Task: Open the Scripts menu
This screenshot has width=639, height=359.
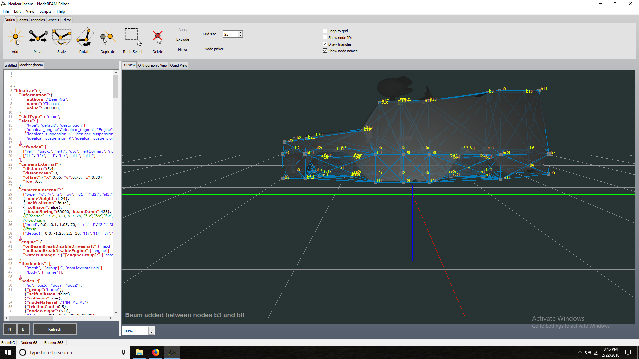Action: click(x=45, y=11)
